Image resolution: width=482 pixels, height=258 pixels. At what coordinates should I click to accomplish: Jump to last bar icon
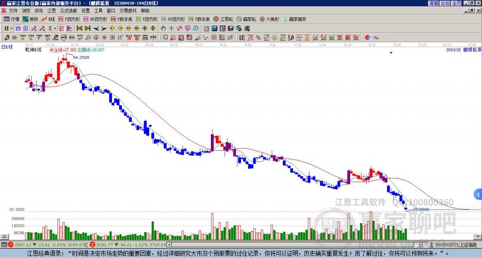[x=88, y=29]
